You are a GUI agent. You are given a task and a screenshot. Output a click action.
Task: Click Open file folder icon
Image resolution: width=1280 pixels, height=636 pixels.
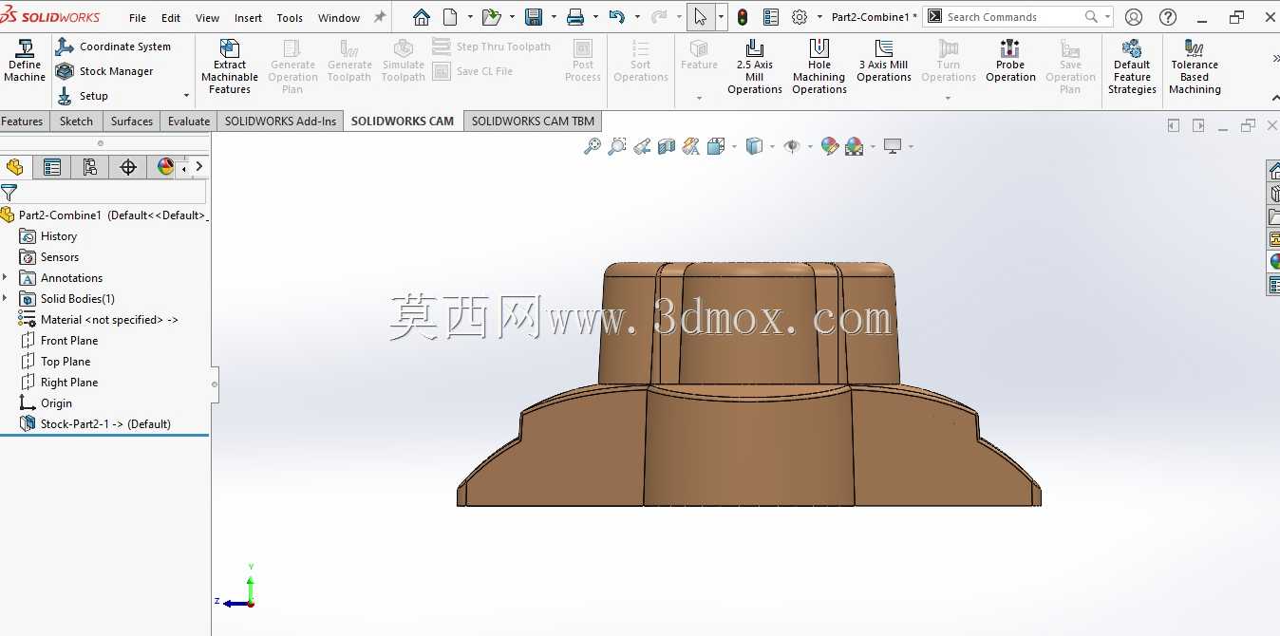490,17
